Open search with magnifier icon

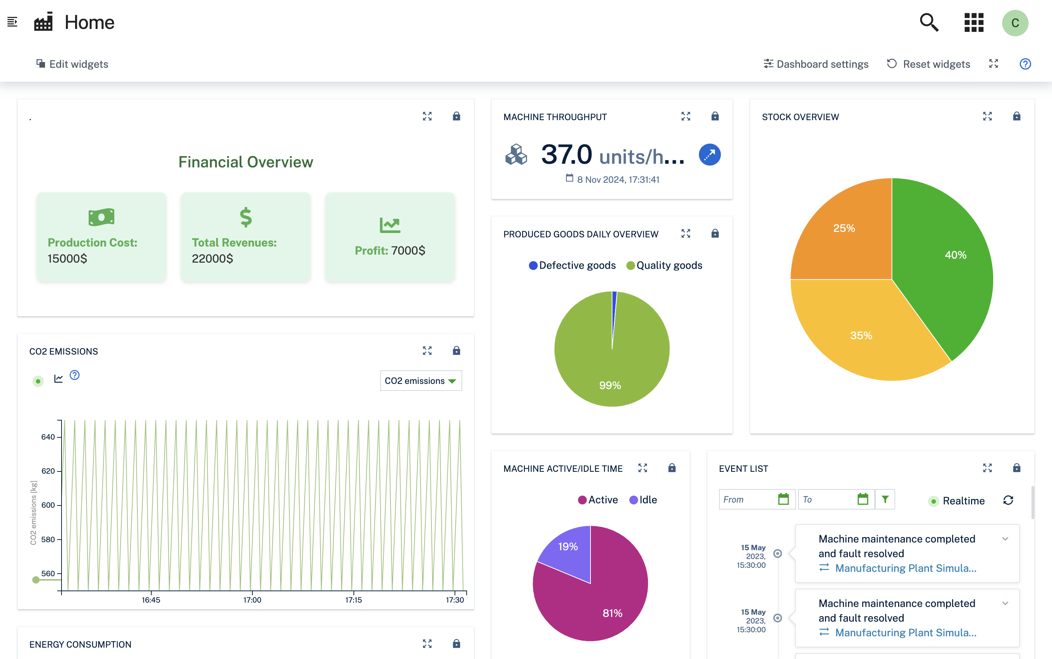coord(929,22)
